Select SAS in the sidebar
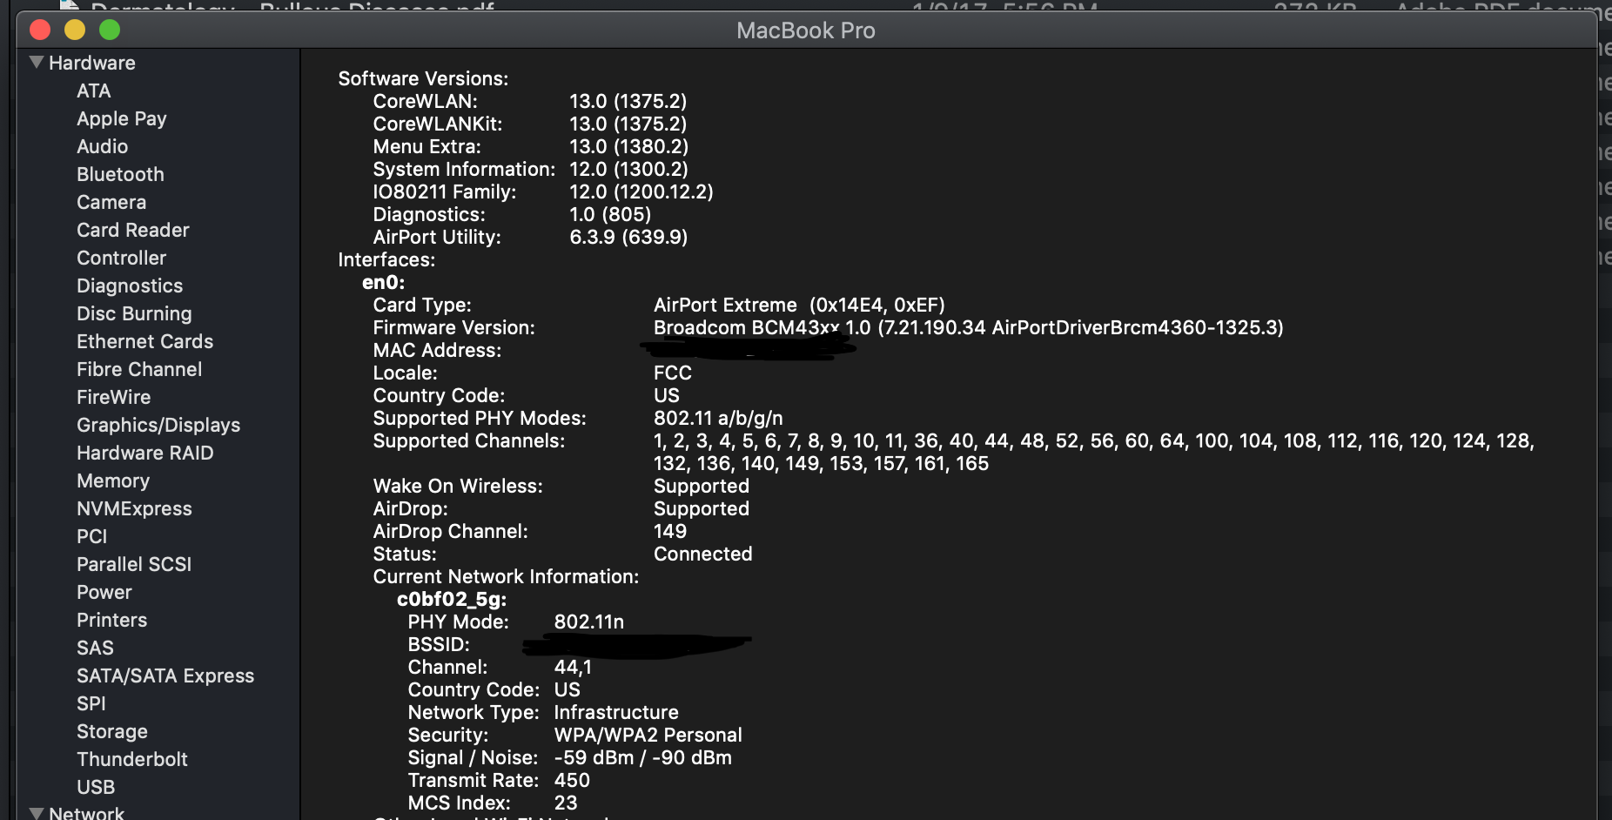 tap(95, 648)
